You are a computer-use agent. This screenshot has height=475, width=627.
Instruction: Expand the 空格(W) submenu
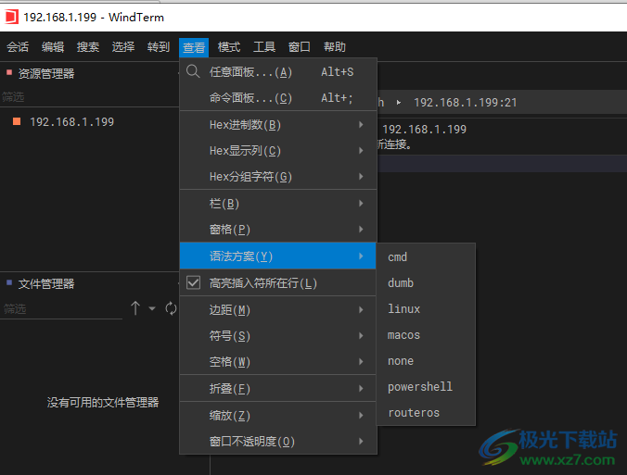(x=278, y=362)
